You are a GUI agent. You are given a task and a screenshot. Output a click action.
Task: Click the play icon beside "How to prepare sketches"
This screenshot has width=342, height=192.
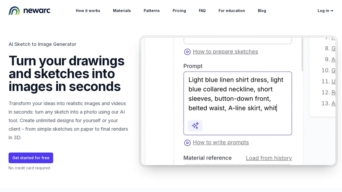[x=187, y=52]
